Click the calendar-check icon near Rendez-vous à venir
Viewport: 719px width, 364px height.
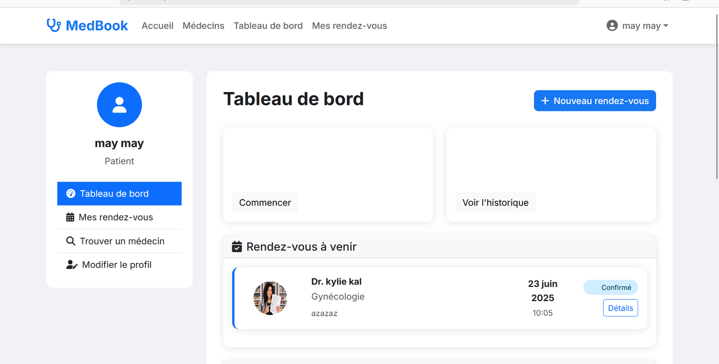[237, 247]
